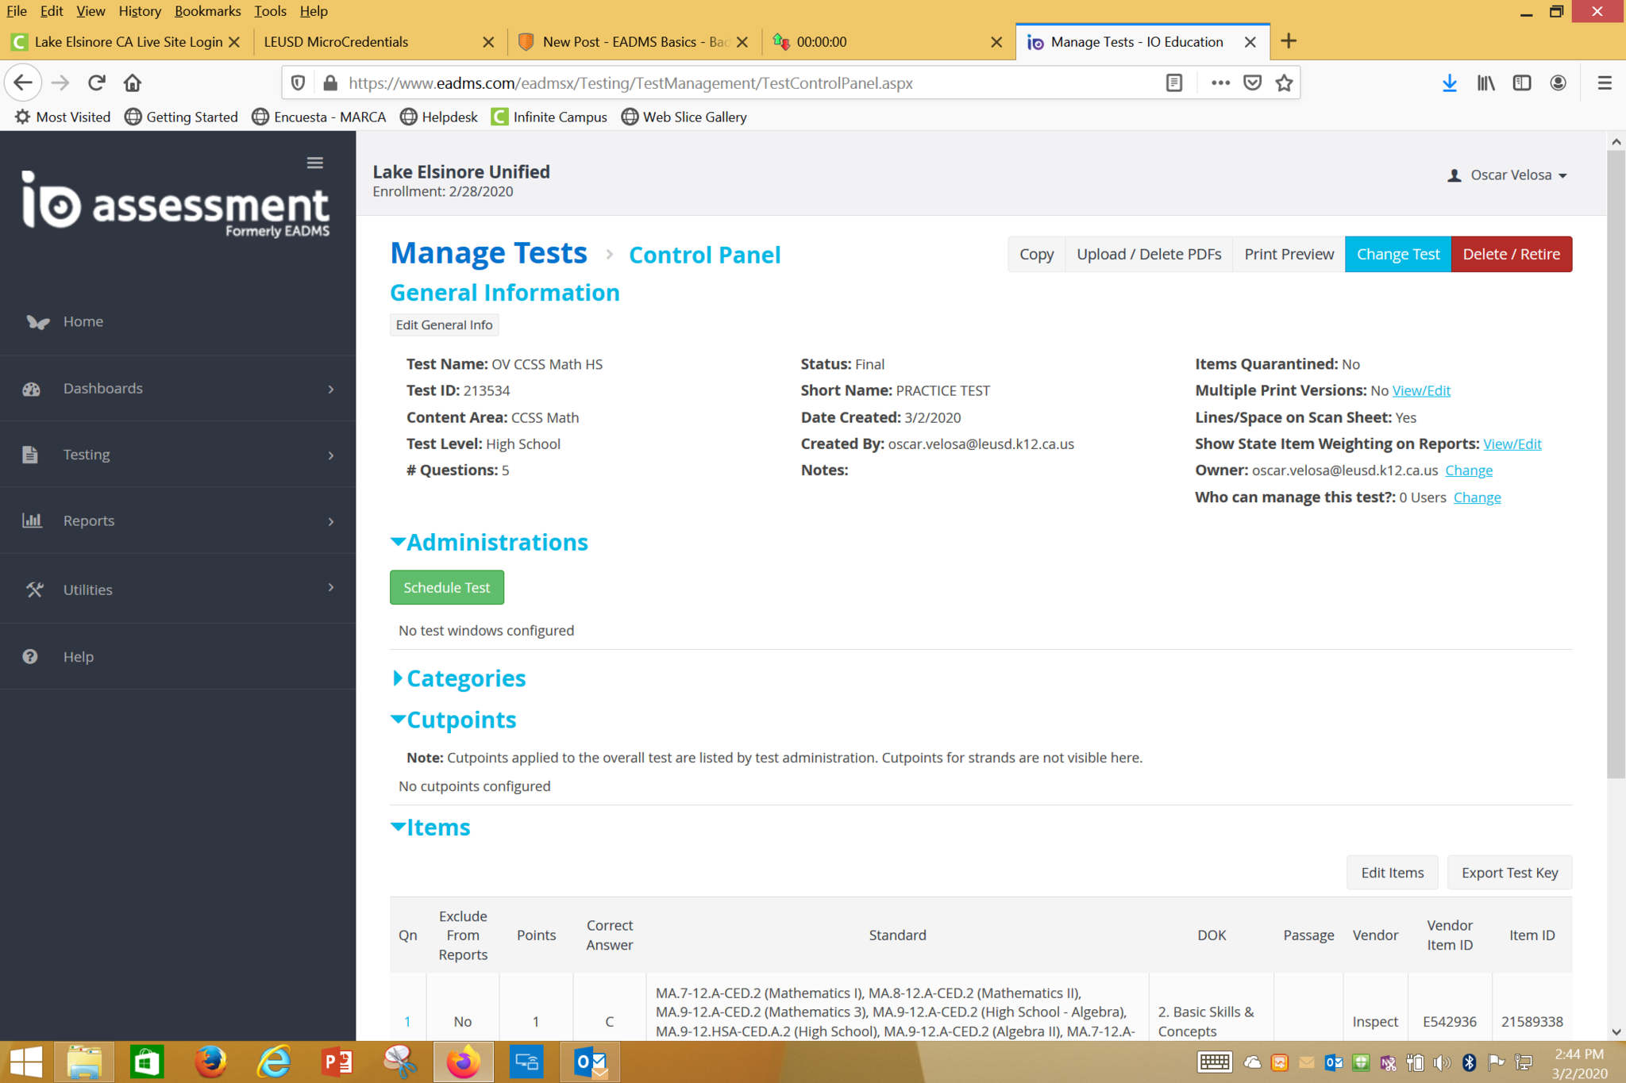Click the Firefox reload page icon
Viewport: 1626px width, 1083px height.
[x=97, y=83]
